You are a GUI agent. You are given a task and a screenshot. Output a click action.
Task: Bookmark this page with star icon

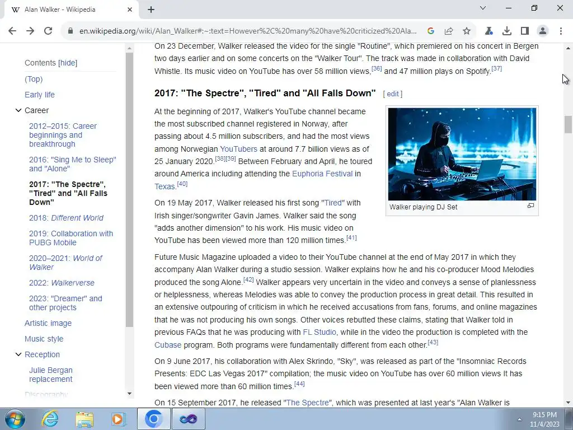pos(467,31)
